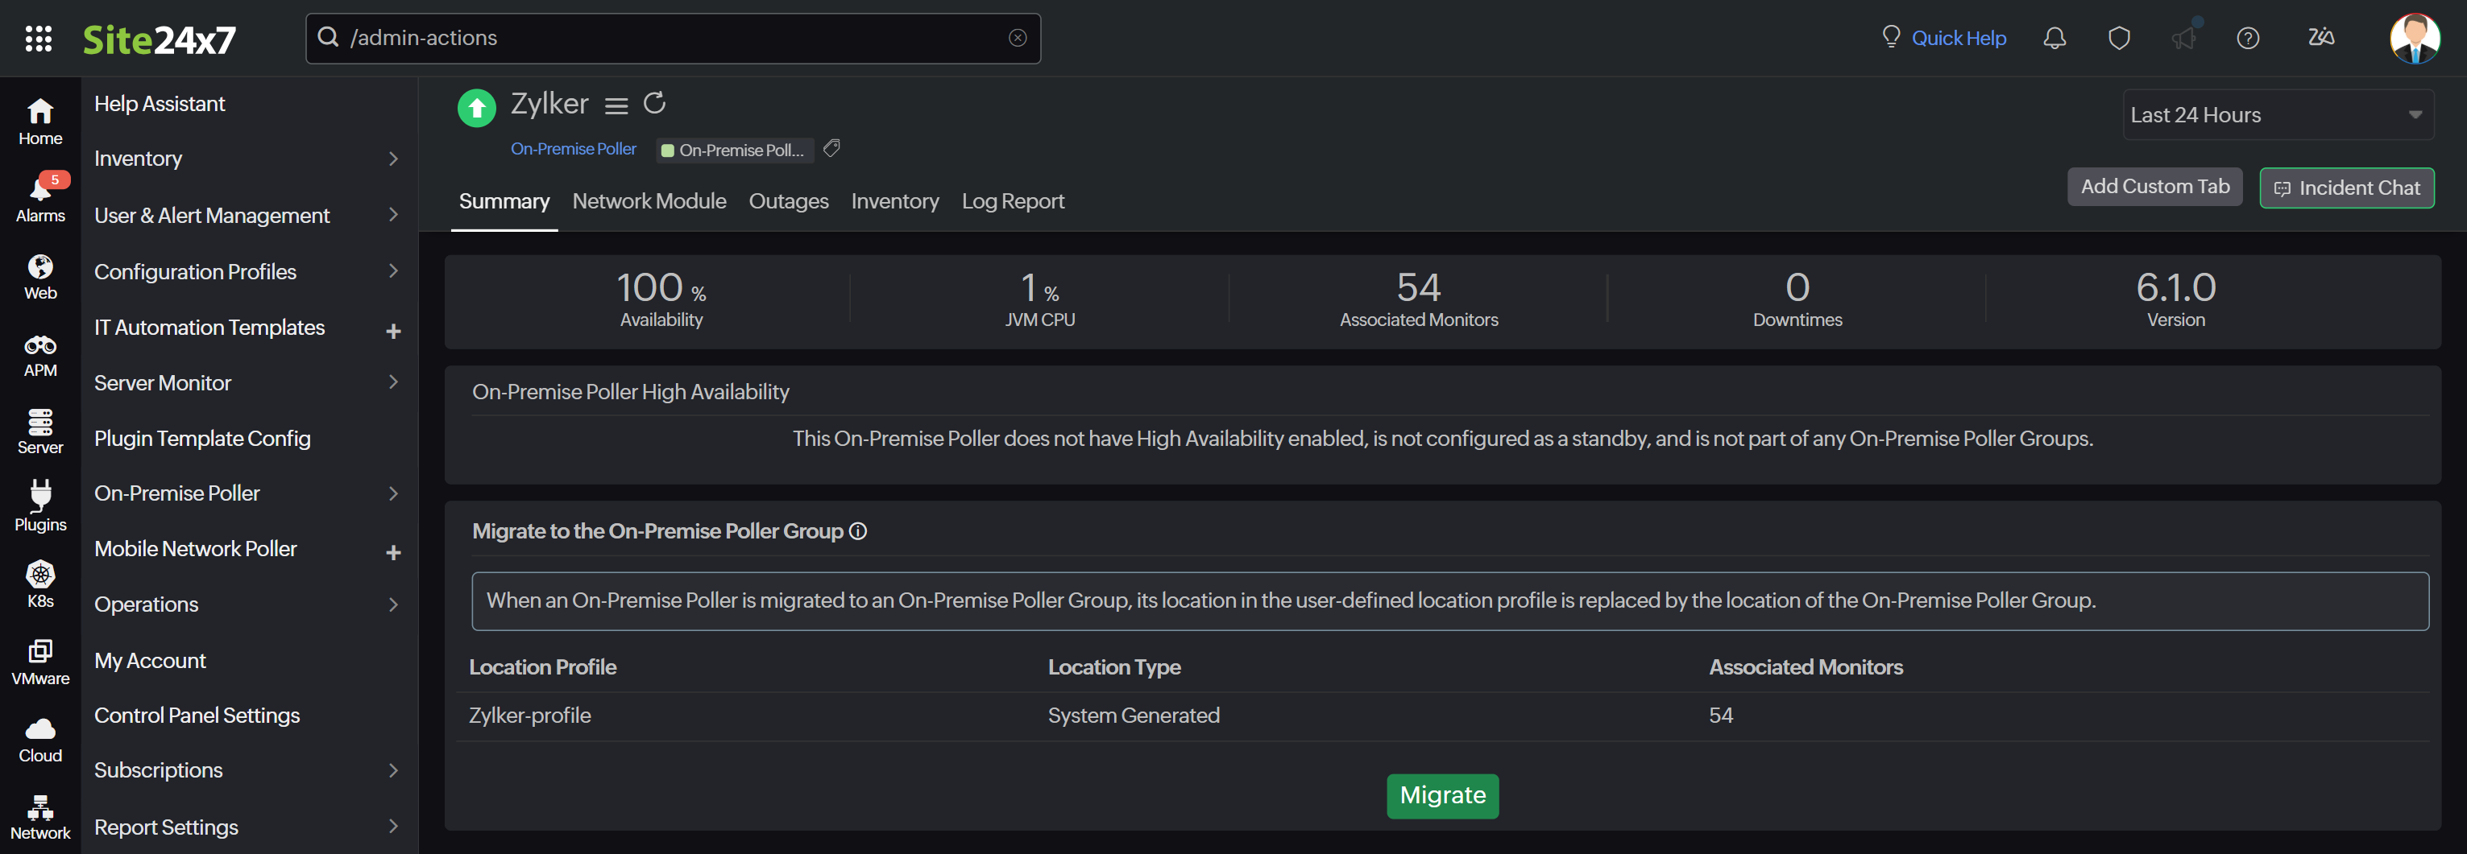Select the Network icon in the sidebar
This screenshot has width=2467, height=854.
(39, 813)
